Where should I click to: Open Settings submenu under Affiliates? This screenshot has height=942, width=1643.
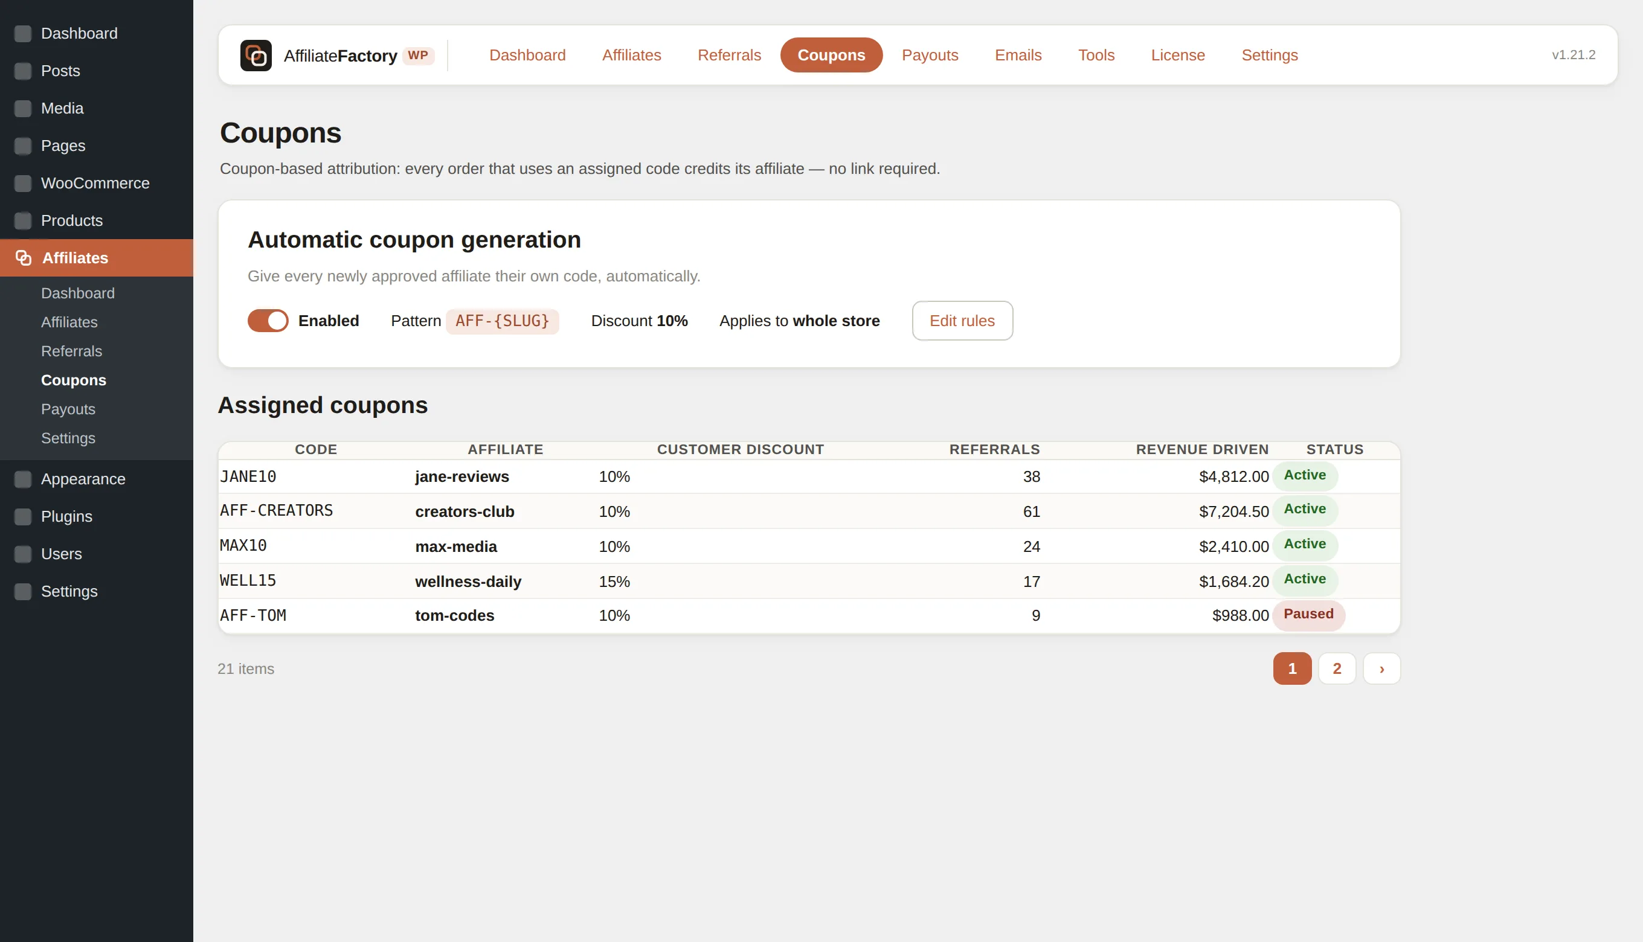[x=68, y=438]
